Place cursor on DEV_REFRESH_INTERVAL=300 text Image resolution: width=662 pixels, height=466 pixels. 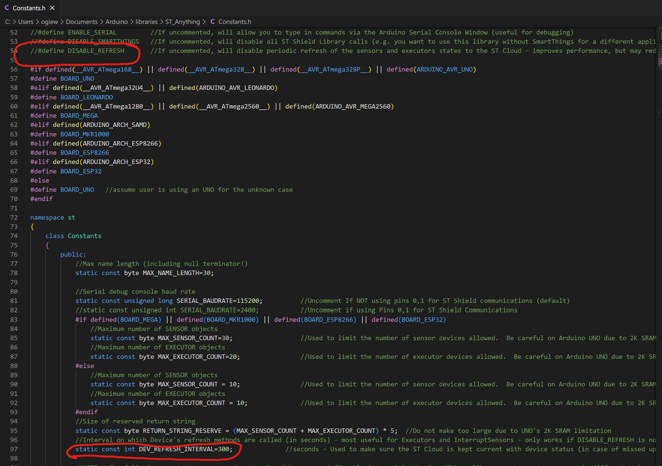[x=185, y=449]
